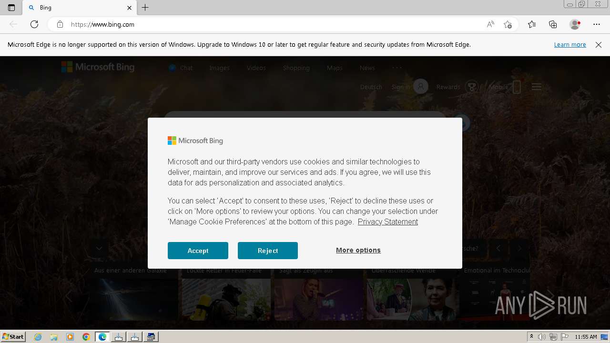
Task: Collapse the news carousel chevron
Action: coord(99,248)
